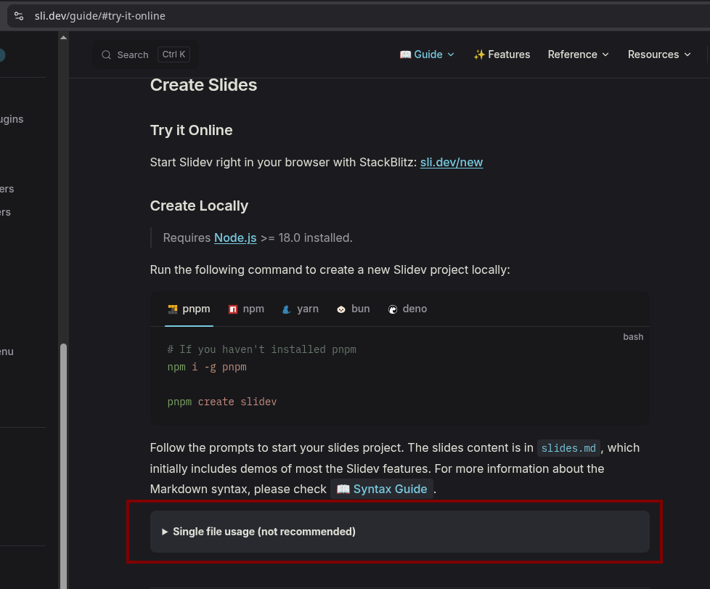Click the book icon in the Syntax Guide badge

[x=343, y=489]
